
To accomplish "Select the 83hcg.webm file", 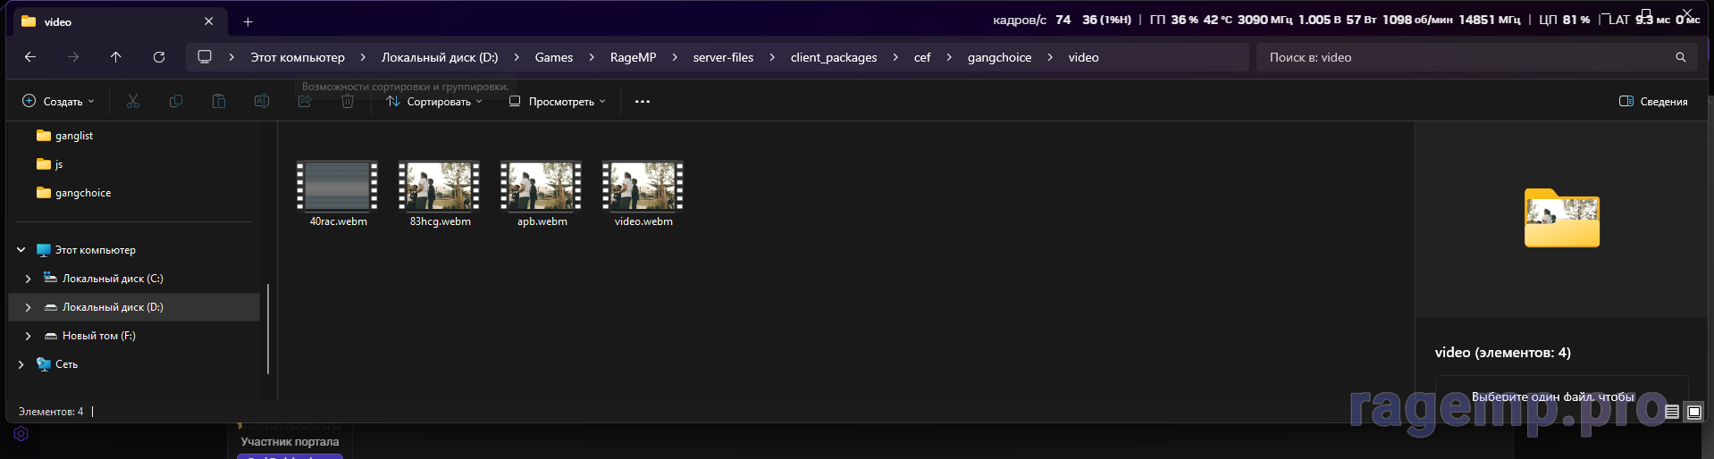I will coord(440,194).
